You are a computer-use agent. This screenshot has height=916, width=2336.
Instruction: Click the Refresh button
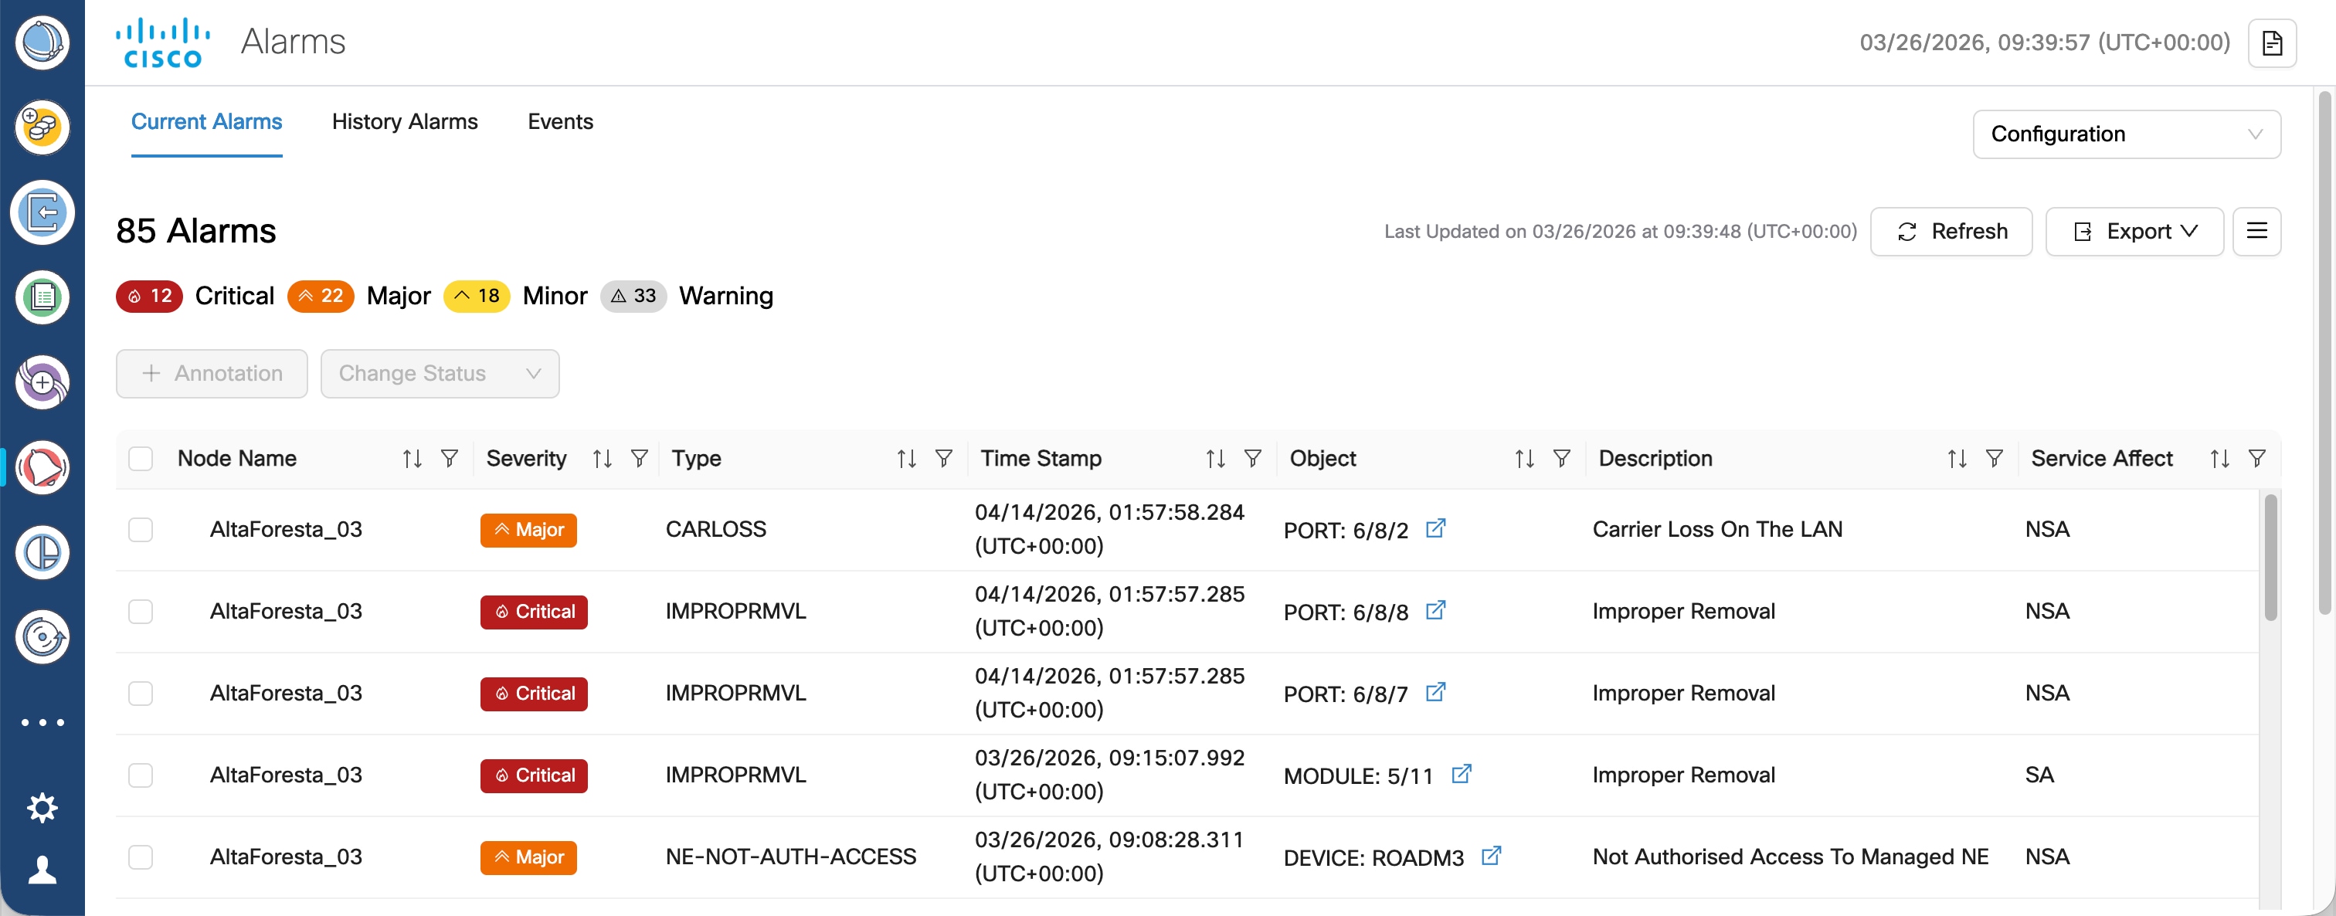[x=1951, y=231]
